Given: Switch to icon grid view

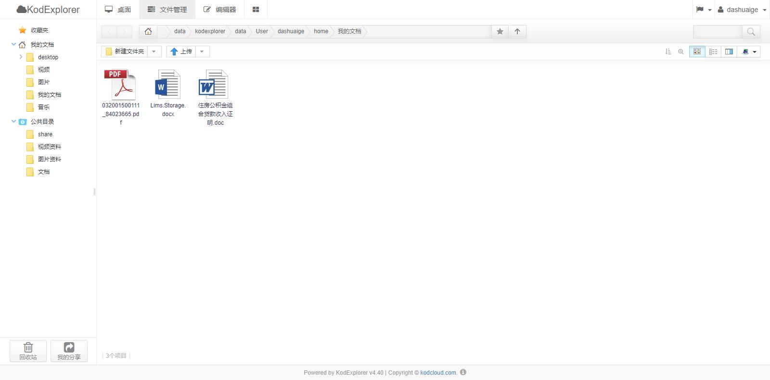Looking at the screenshot, I should pyautogui.click(x=697, y=52).
